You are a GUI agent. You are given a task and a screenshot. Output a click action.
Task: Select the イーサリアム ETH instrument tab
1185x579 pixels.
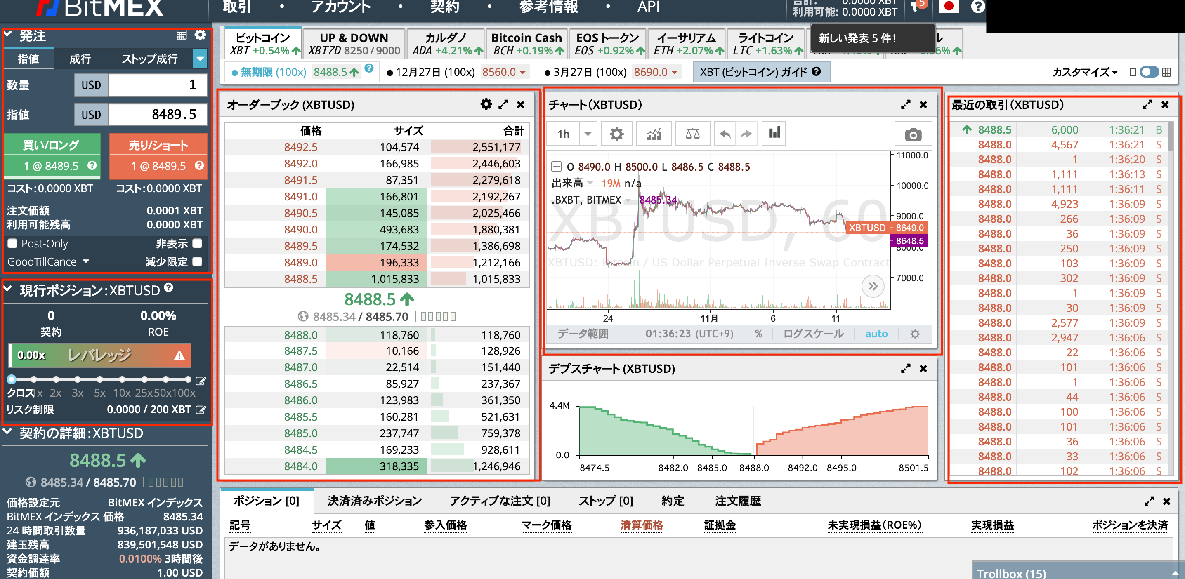click(x=686, y=44)
